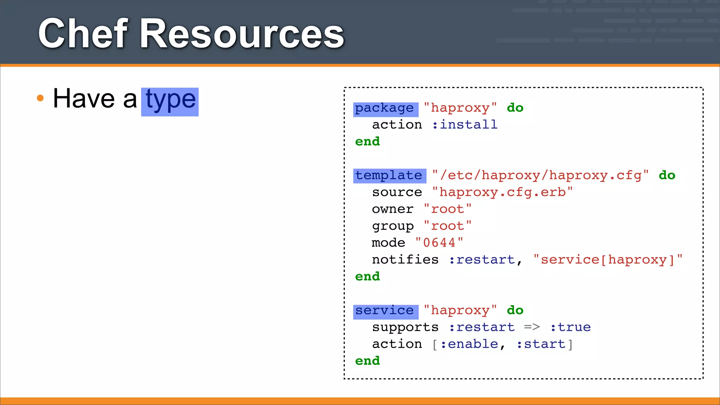Click the ':start' action symbol
This screenshot has width=720, height=405.
click(x=541, y=344)
